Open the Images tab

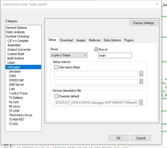81,40
